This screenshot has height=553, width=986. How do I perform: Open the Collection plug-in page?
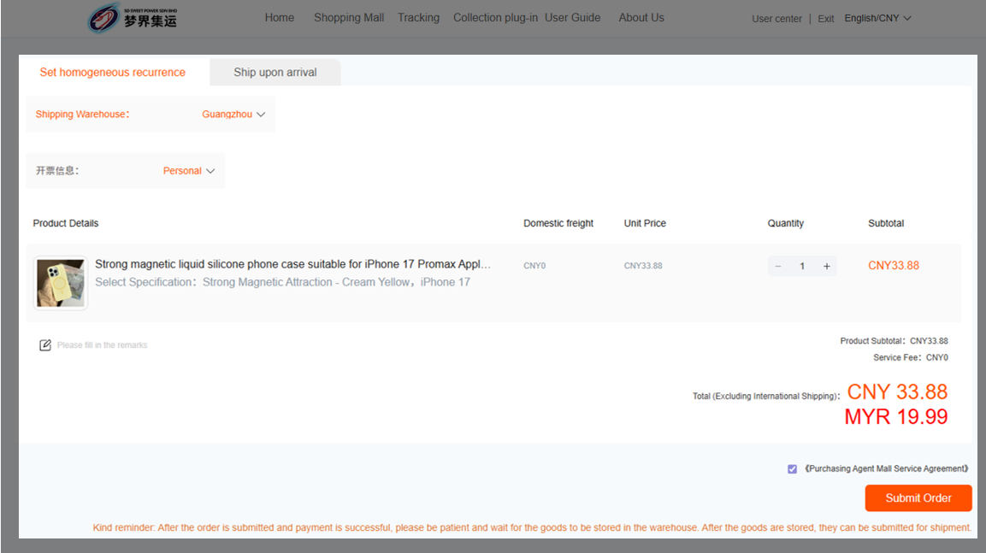click(495, 18)
